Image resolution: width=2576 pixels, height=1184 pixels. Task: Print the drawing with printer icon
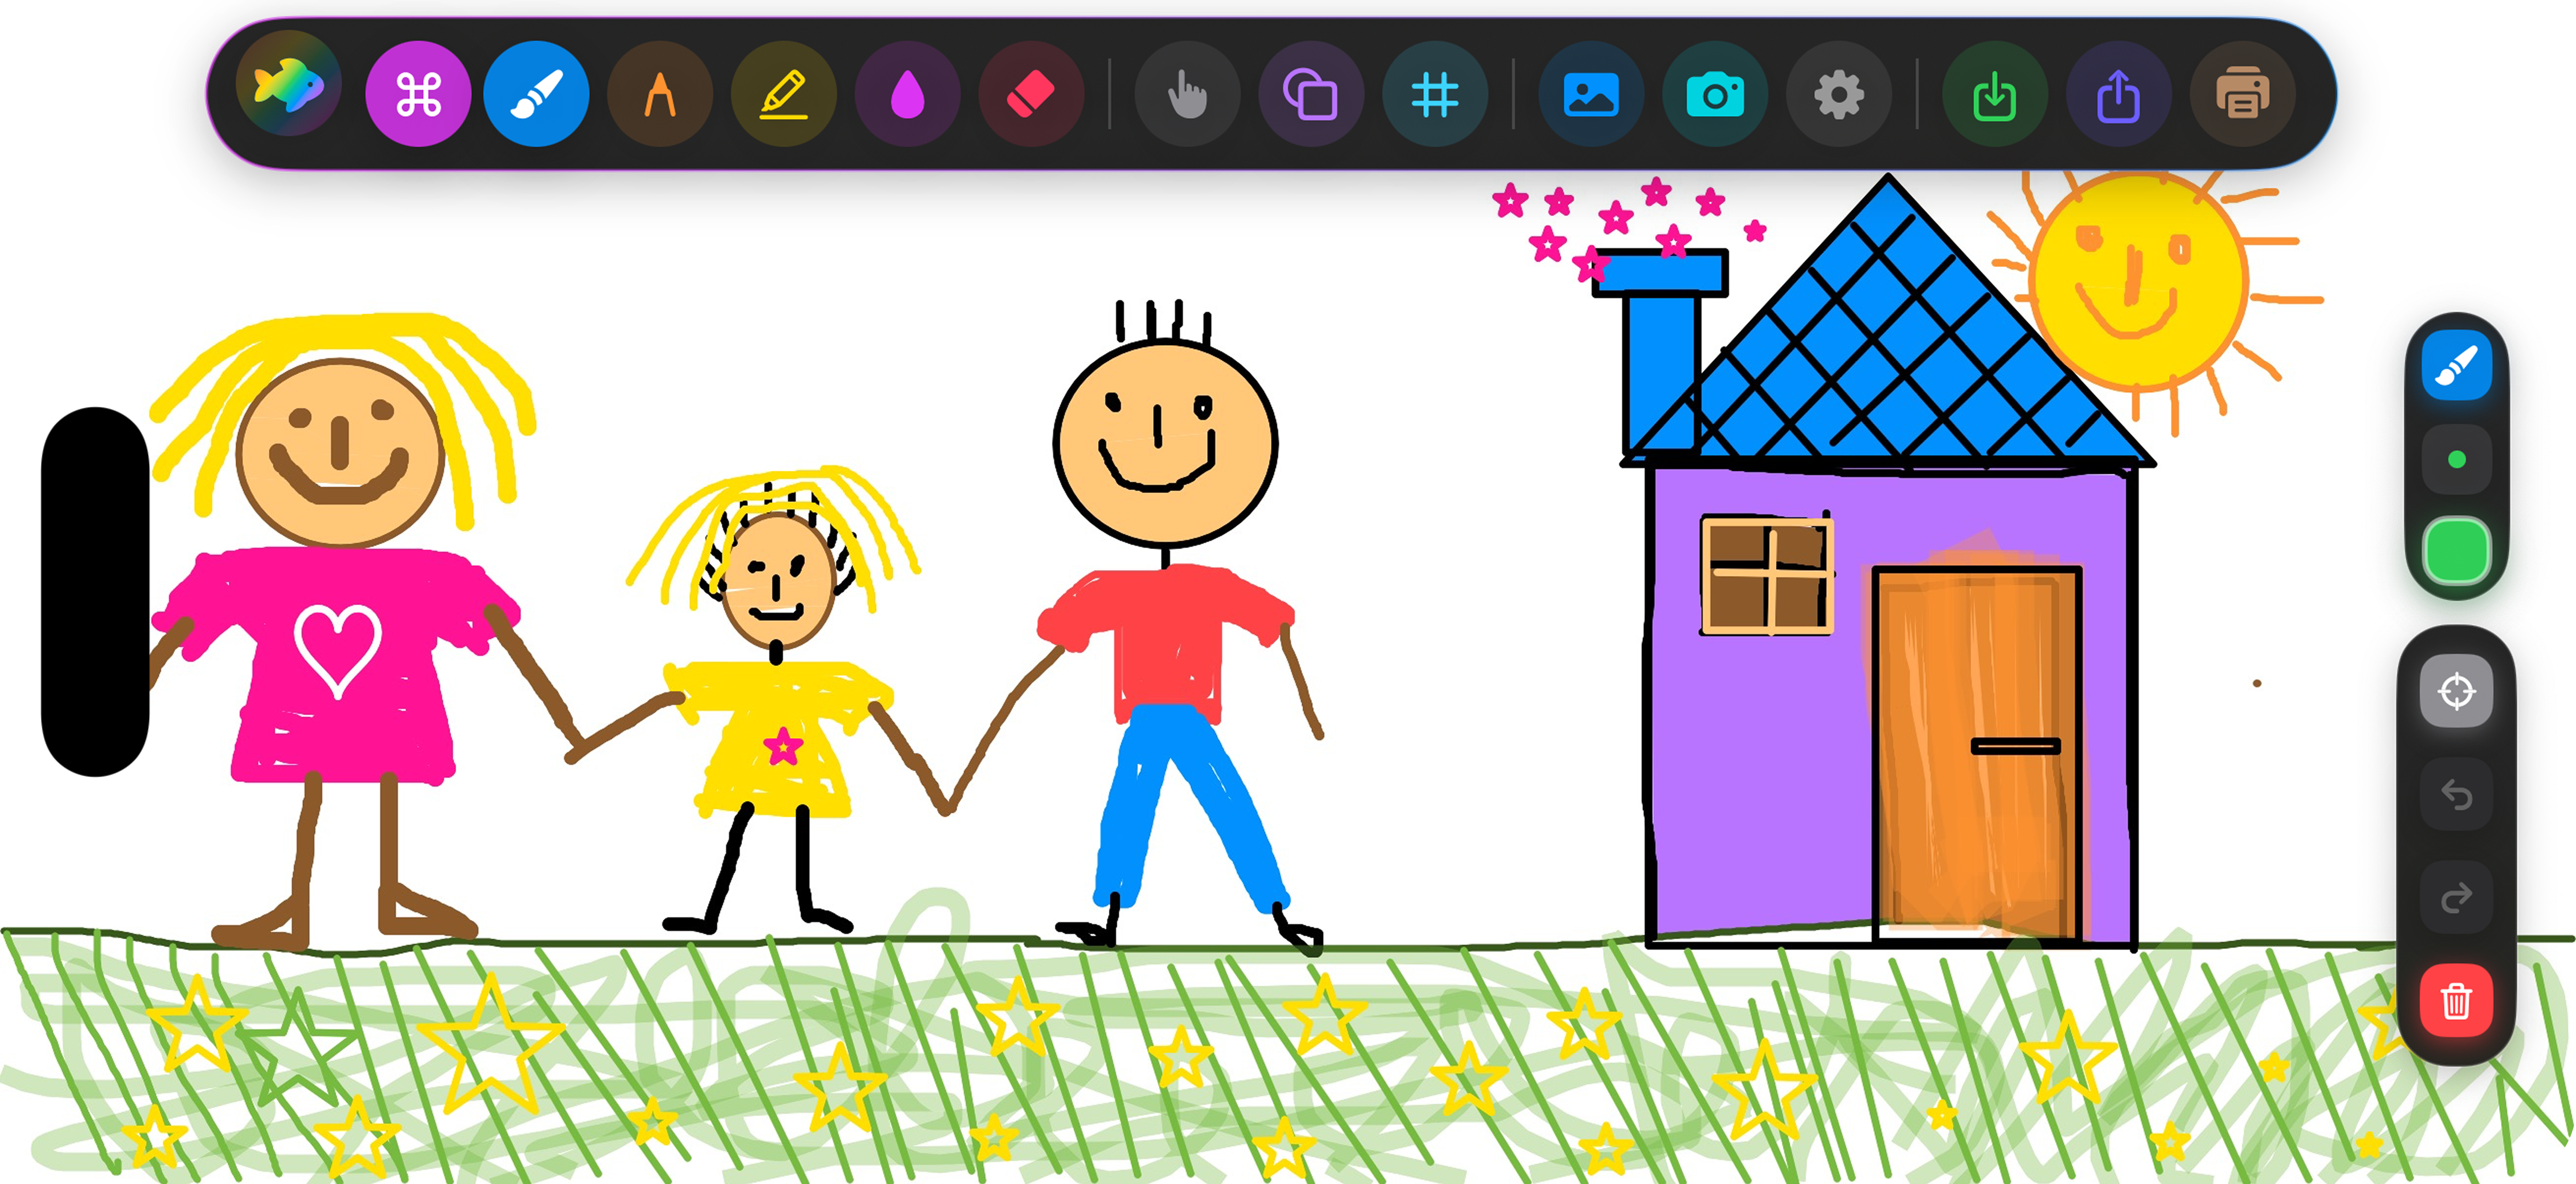pos(2242,94)
